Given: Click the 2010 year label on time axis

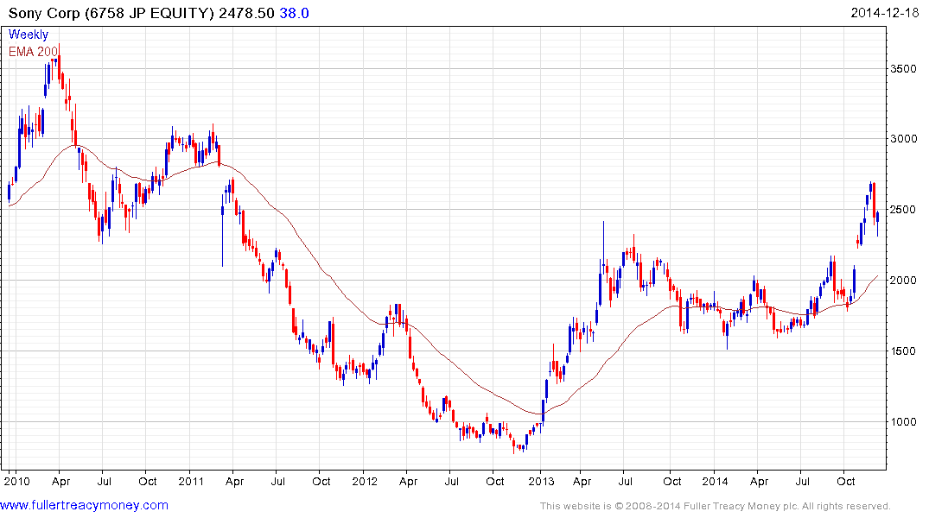Looking at the screenshot, I should pos(16,481).
